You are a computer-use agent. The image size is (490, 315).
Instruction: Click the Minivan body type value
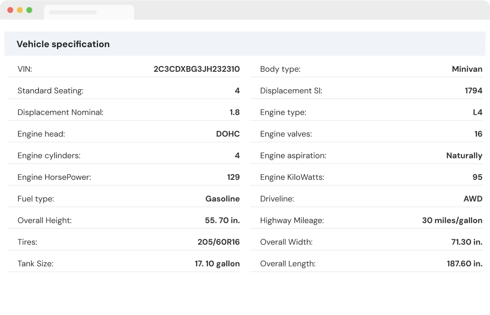tap(467, 69)
